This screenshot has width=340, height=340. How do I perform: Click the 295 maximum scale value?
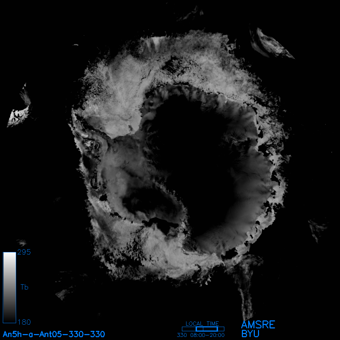[24, 252]
